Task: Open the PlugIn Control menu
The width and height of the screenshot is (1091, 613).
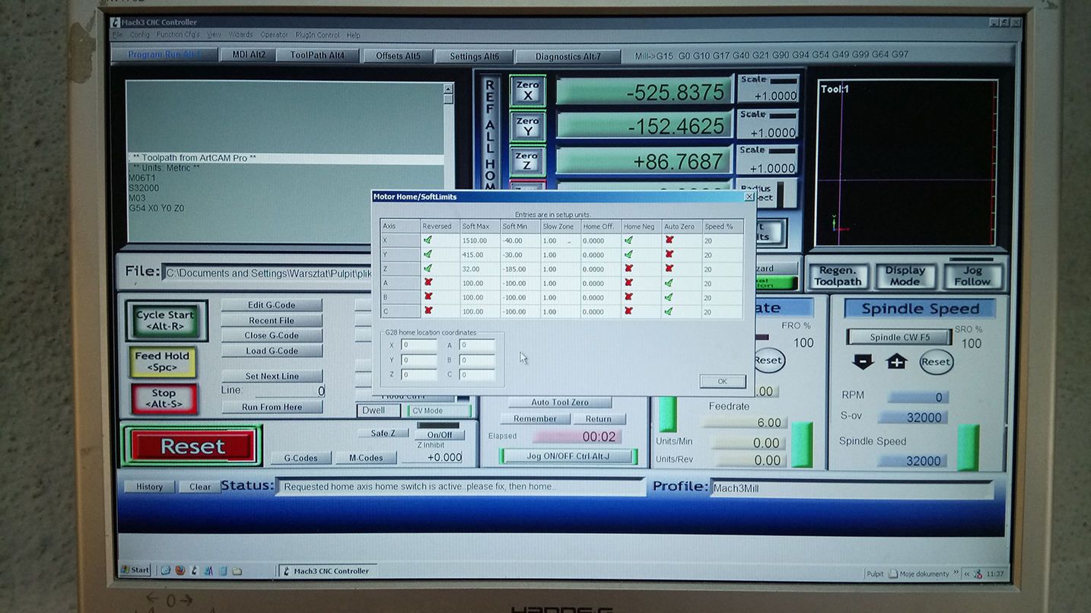Action: [317, 35]
